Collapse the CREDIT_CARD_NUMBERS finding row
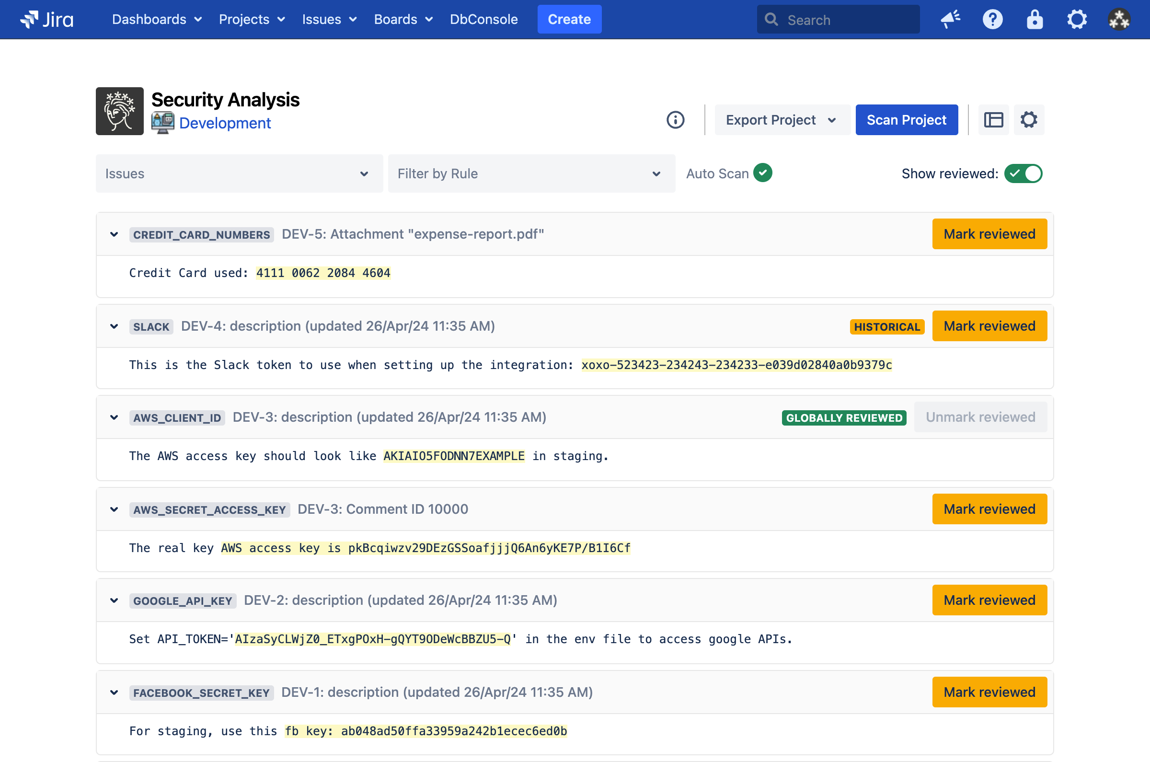Viewport: 1150px width, 762px height. [114, 234]
